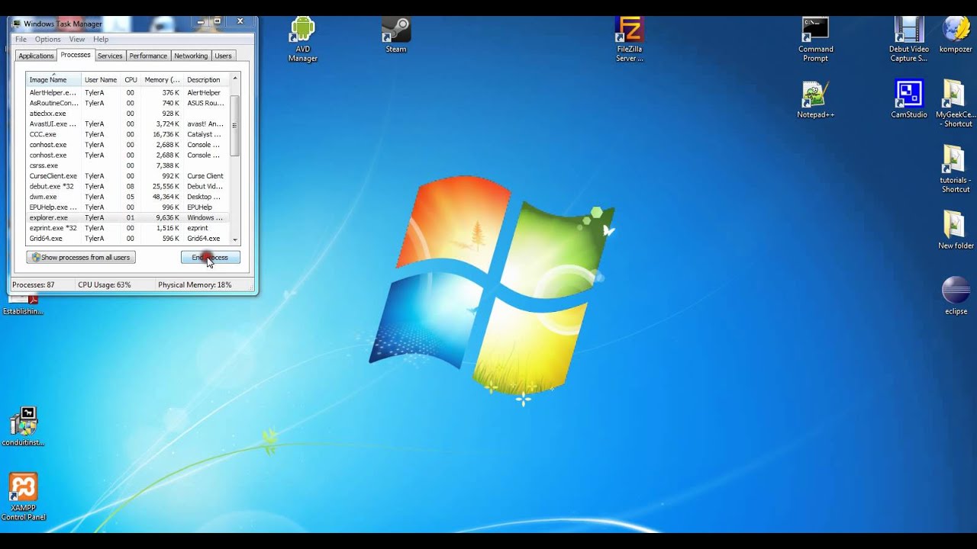
Task: Sort by the Description column header
Action: tap(206, 79)
